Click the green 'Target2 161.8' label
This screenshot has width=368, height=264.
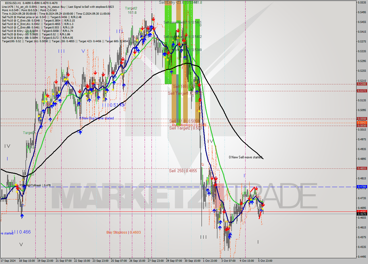pos(131,10)
